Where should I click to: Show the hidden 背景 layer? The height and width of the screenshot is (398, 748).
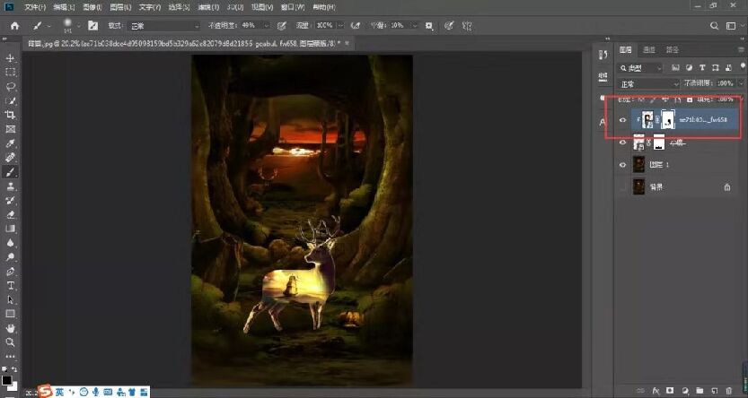tap(622, 187)
